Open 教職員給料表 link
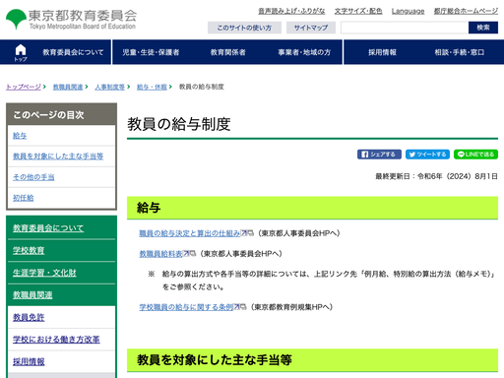Viewport: 504px width, 378px height. coord(160,253)
